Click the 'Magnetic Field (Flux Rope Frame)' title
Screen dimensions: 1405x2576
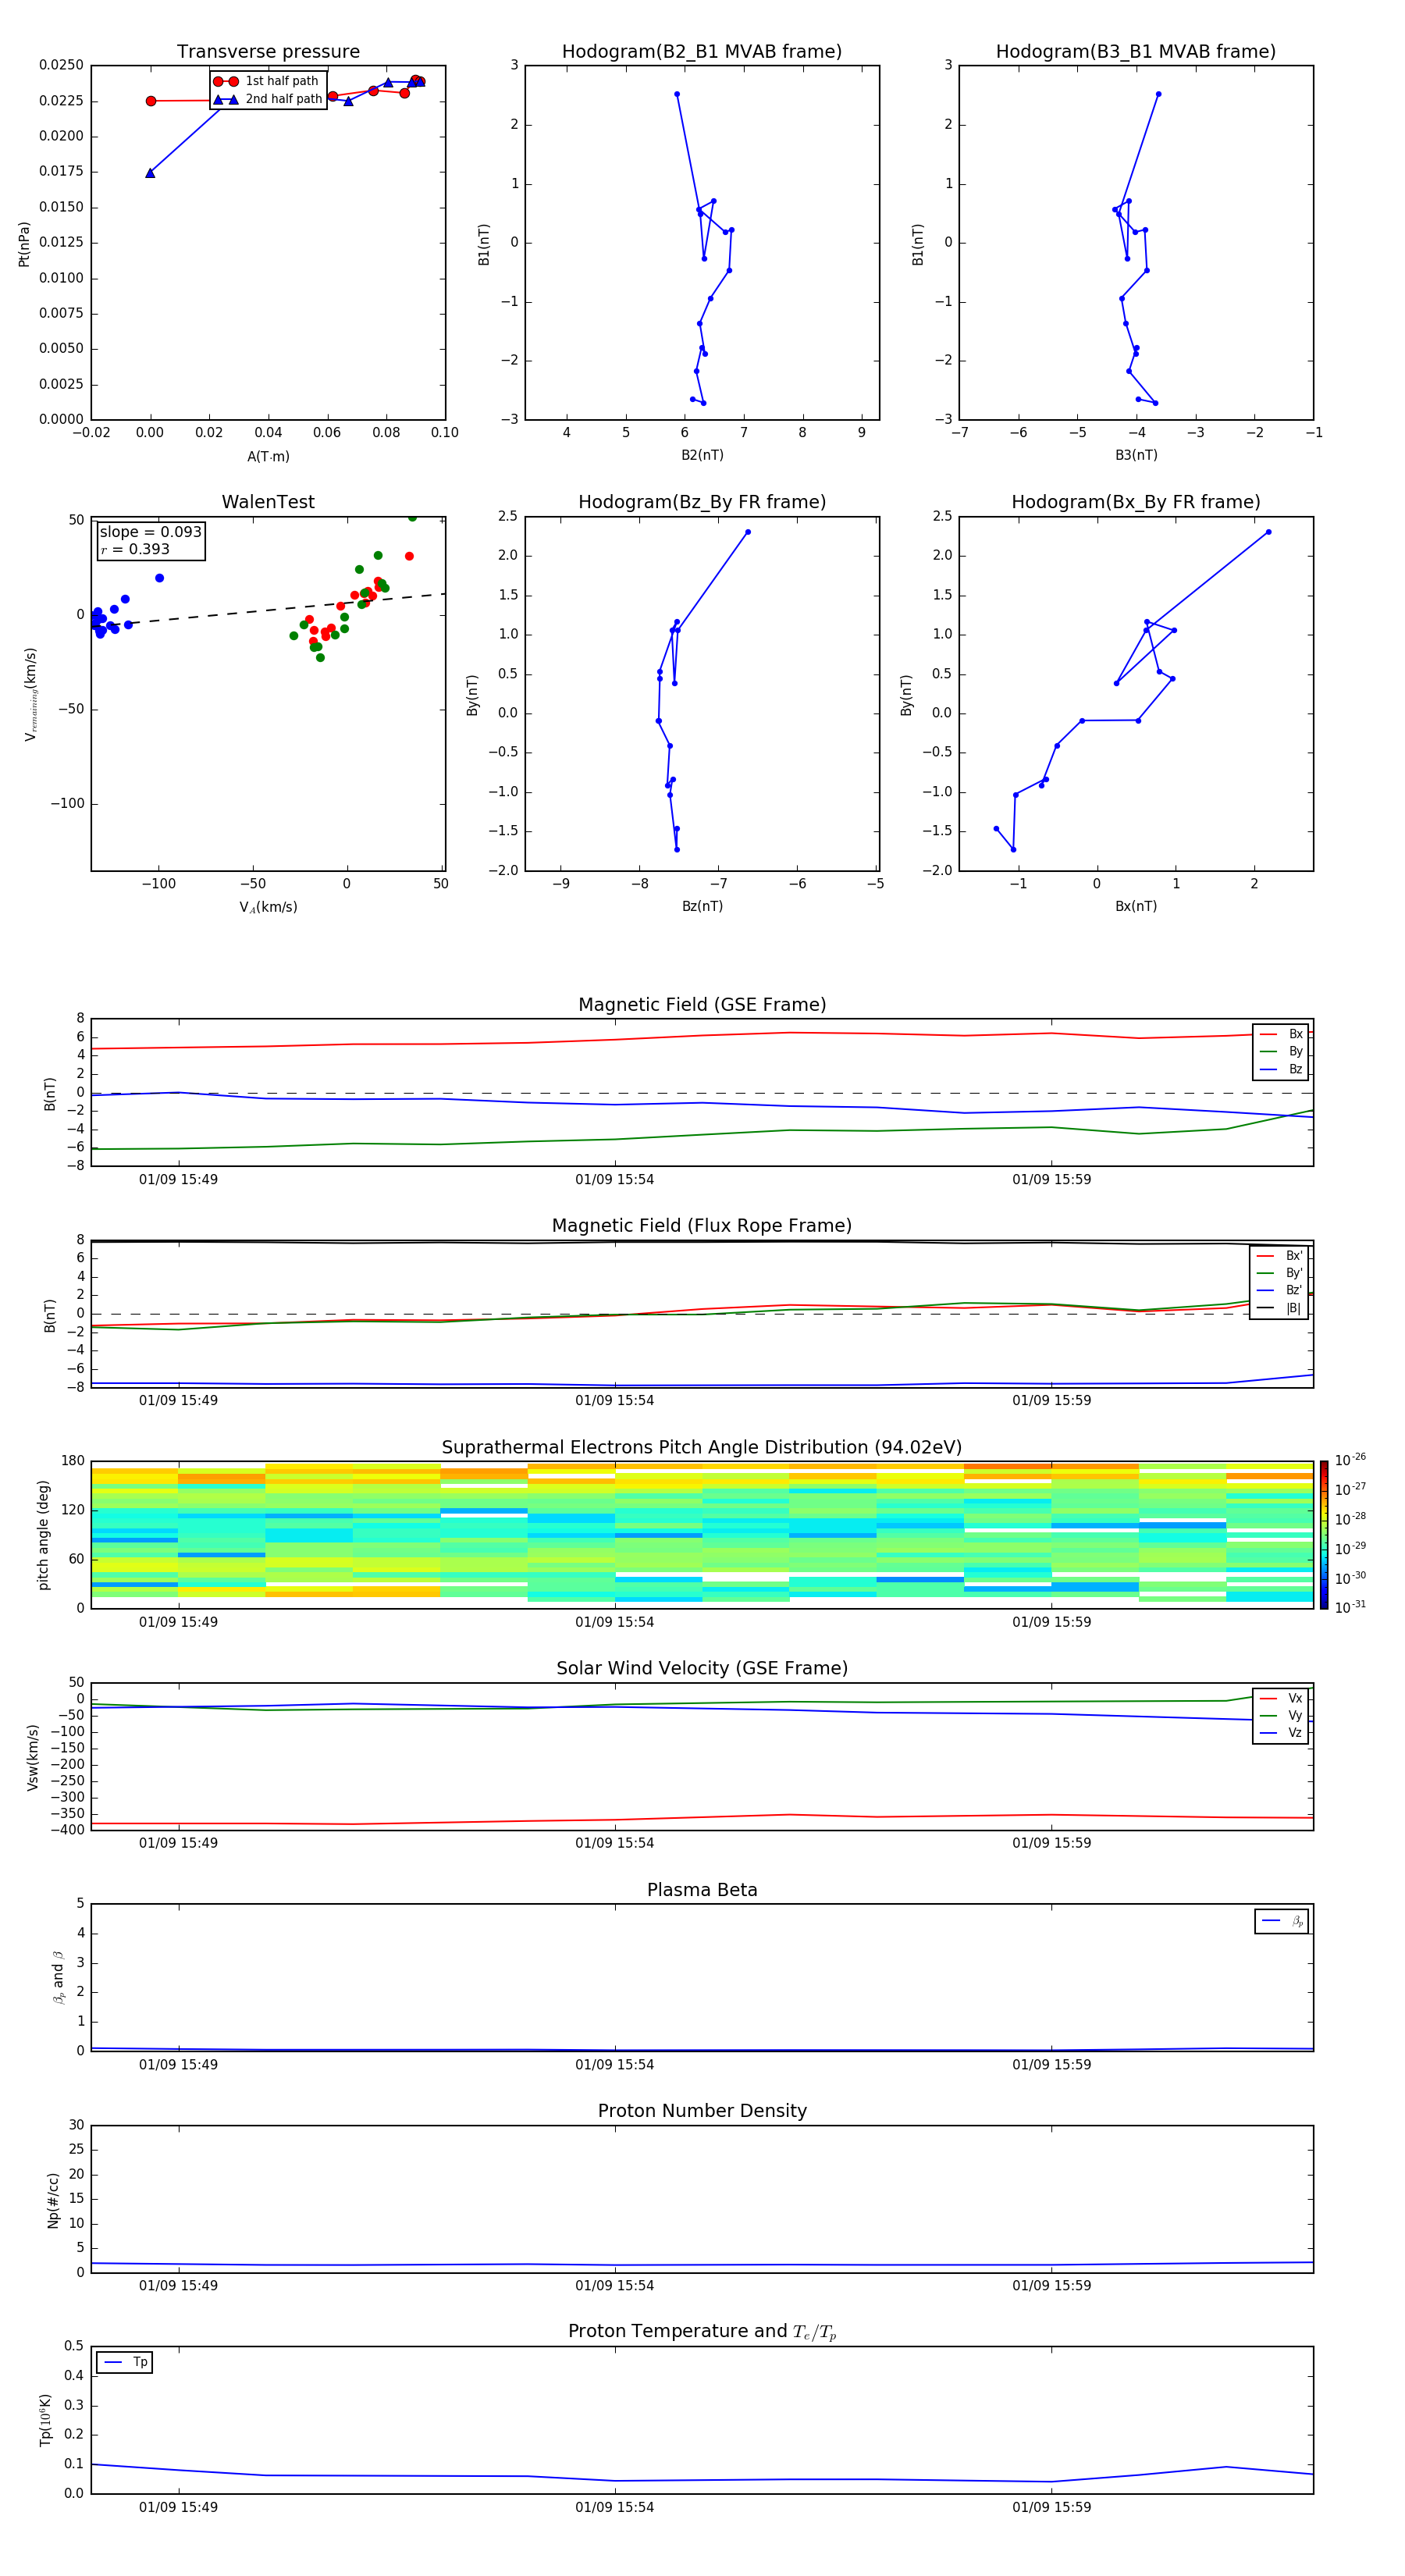click(x=702, y=1226)
